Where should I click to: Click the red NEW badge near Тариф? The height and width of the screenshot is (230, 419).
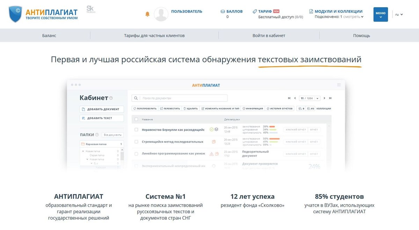[x=276, y=11]
